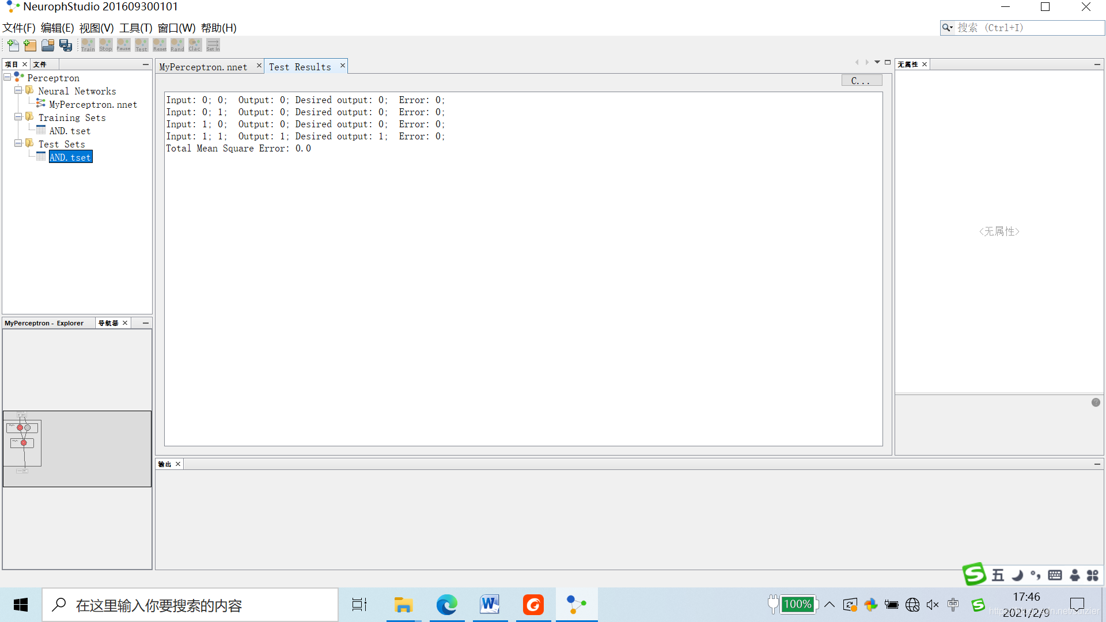Screen dimensions: 1106x622
Task: Open File Explorer from the taskbar
Action: tap(403, 605)
